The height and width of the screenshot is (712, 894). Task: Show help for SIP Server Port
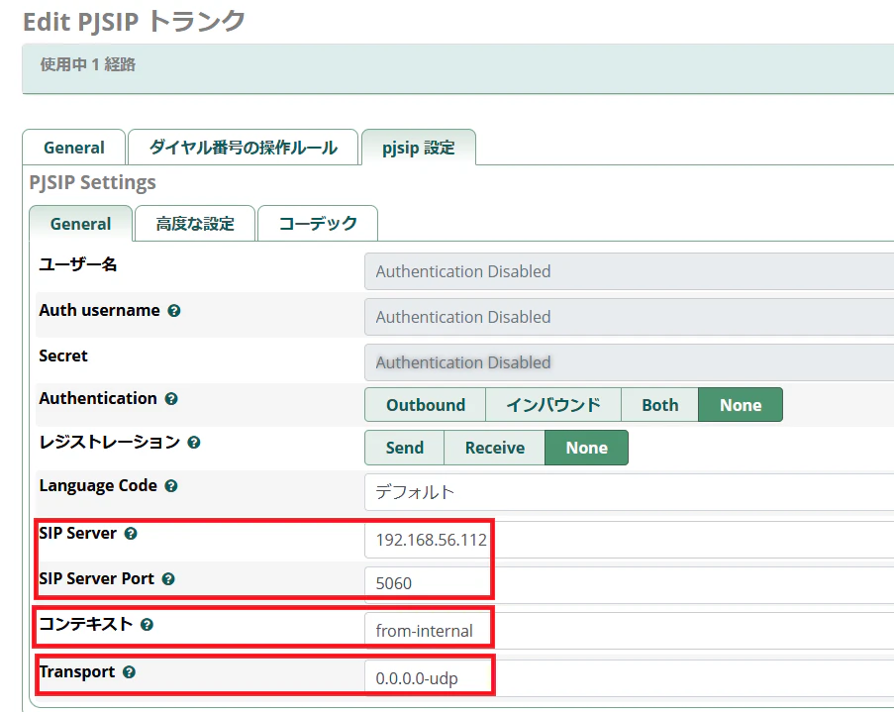click(168, 579)
